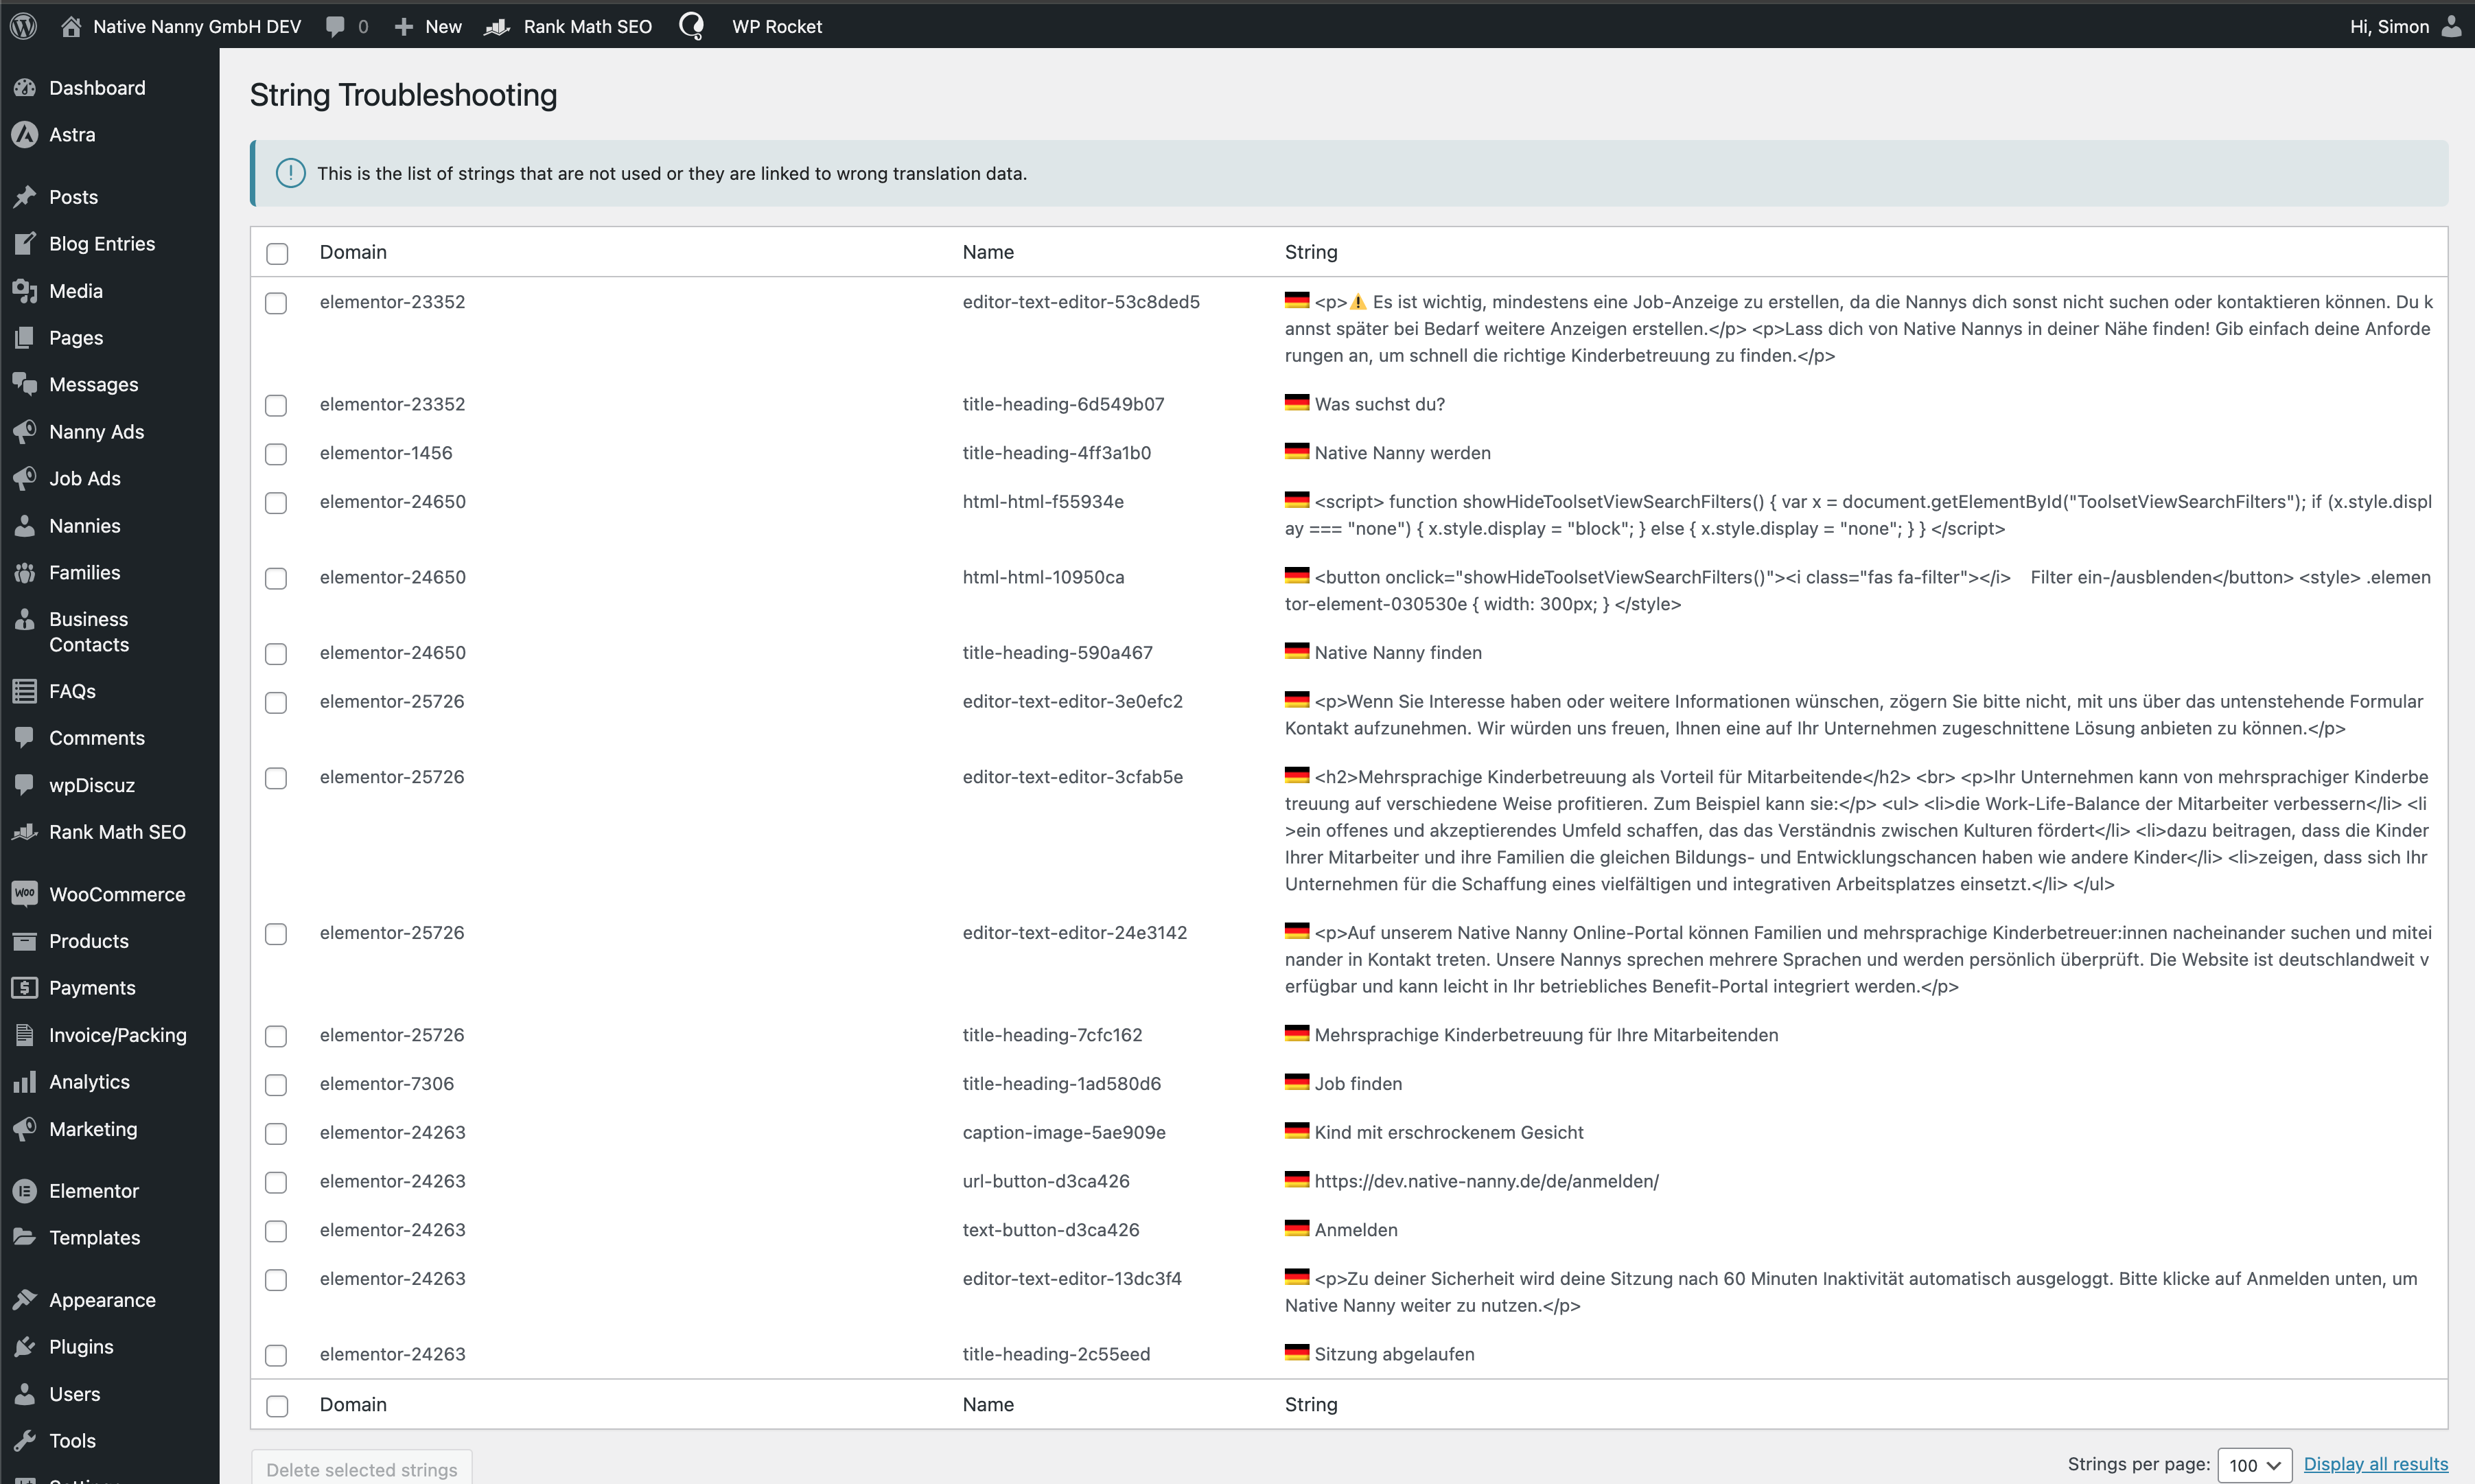Screen dimensions: 2475x1484
Task: Click Hi, Simon account link
Action: click(2389, 27)
